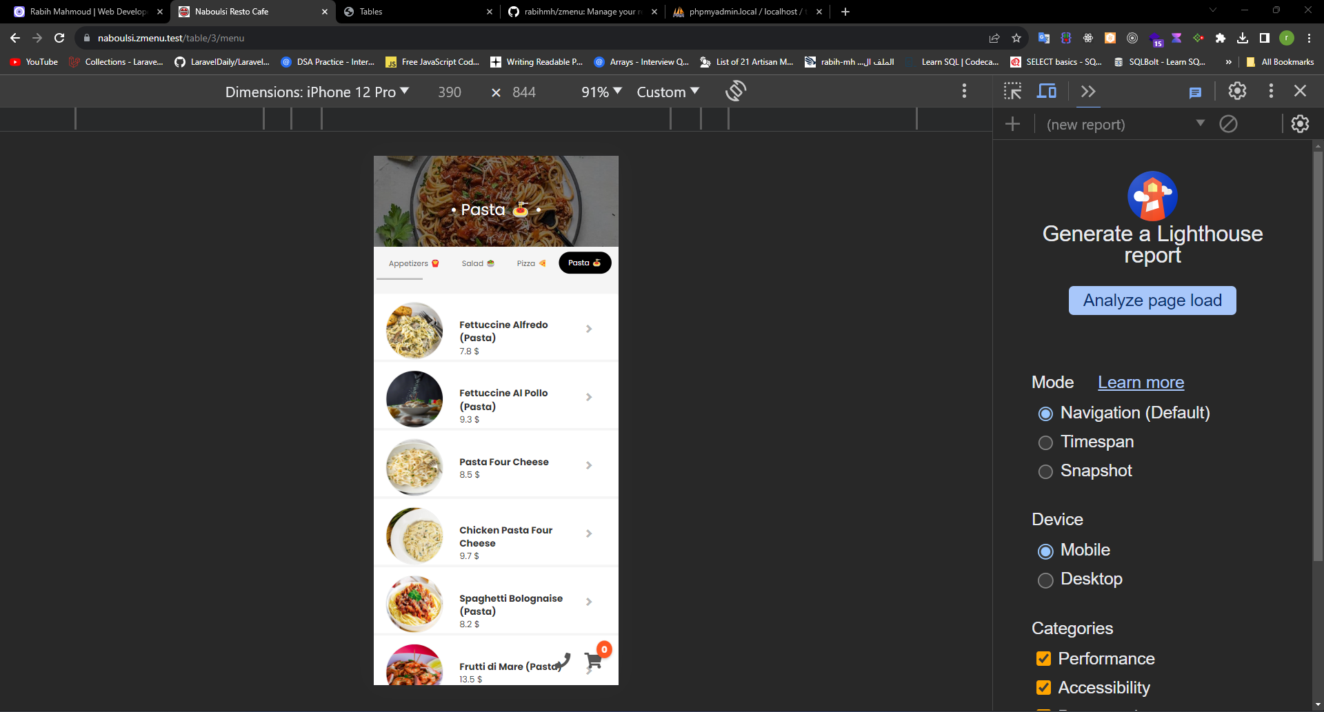Toggle the browser side panel icon
1324x712 pixels.
tap(1265, 38)
